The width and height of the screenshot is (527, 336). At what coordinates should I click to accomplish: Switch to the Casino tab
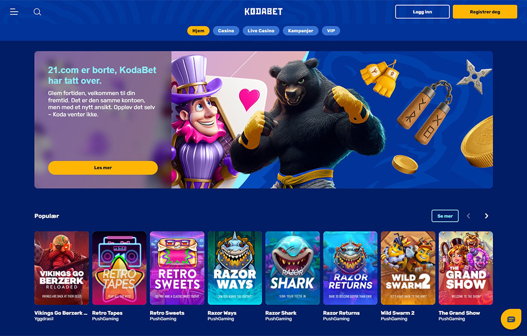coord(226,31)
